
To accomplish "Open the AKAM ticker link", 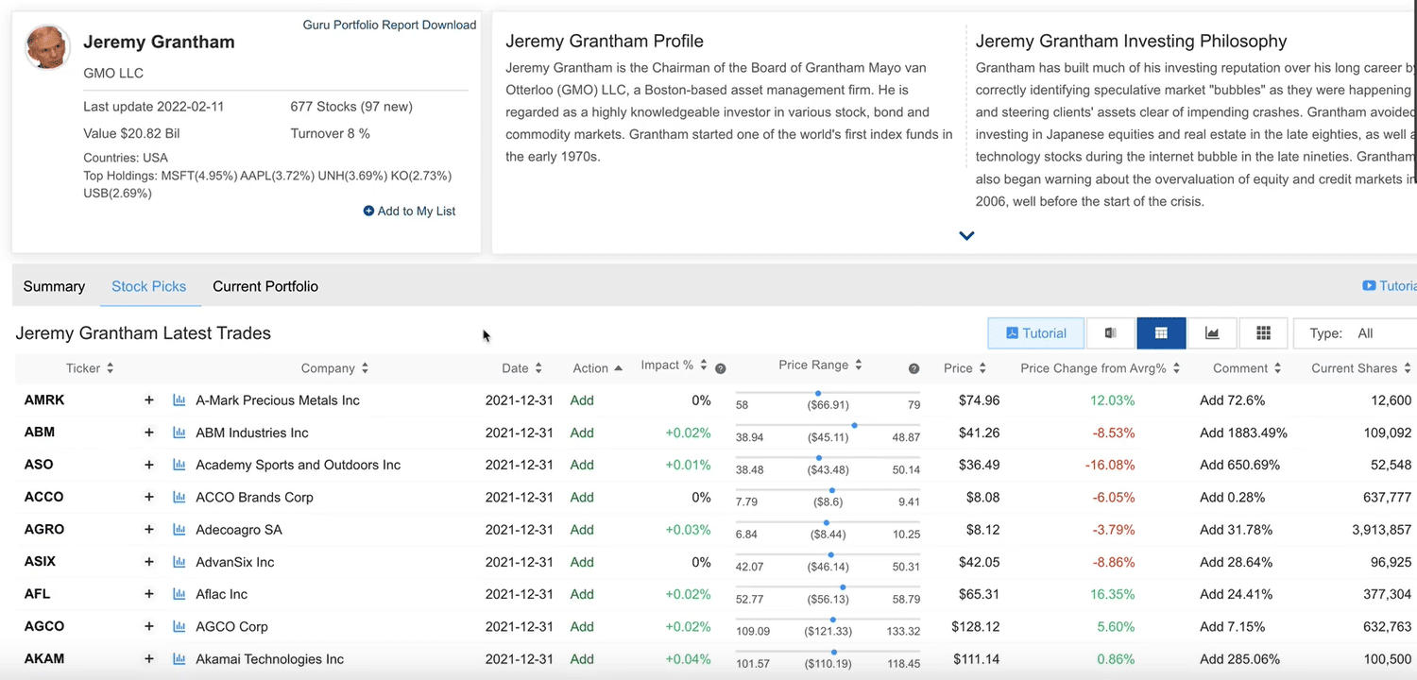I will click(44, 659).
